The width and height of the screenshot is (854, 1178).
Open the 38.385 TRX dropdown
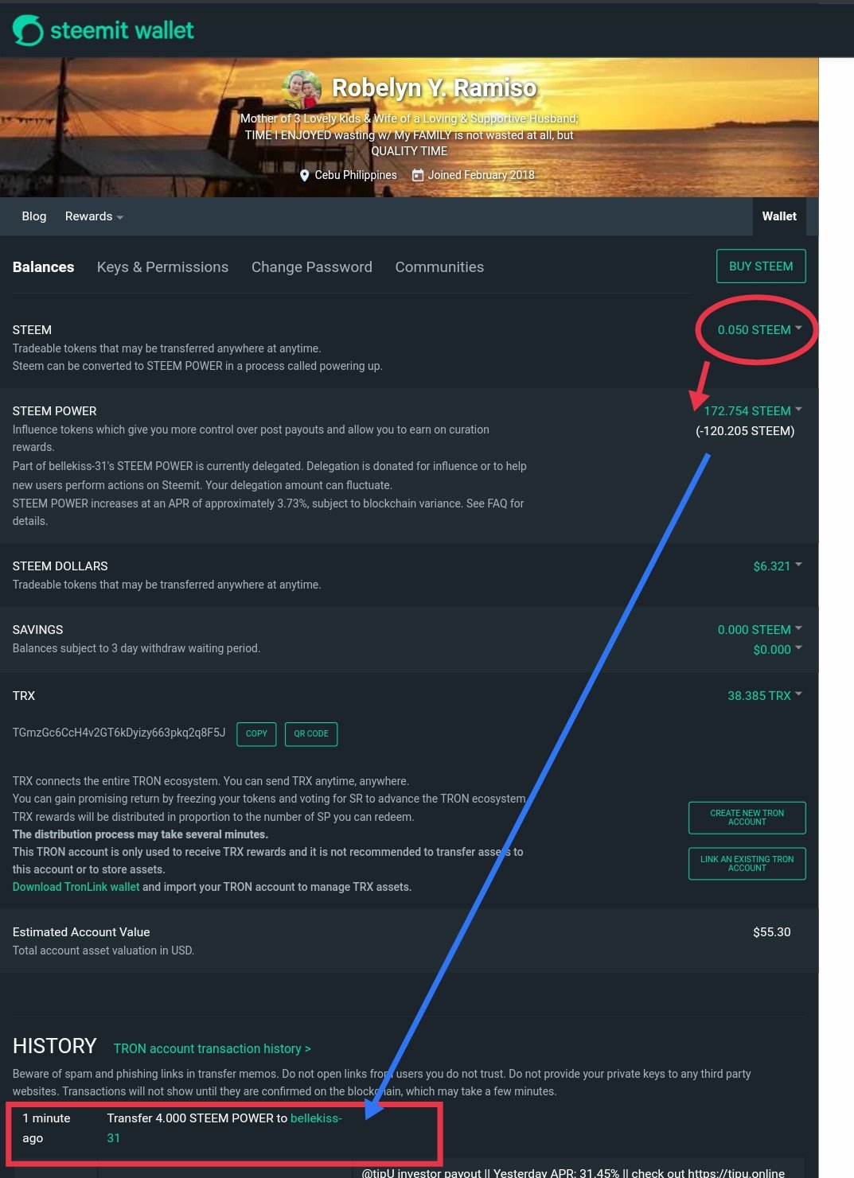[764, 696]
